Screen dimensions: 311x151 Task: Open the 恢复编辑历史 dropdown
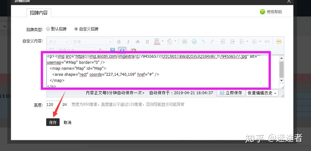pyautogui.click(x=262, y=93)
